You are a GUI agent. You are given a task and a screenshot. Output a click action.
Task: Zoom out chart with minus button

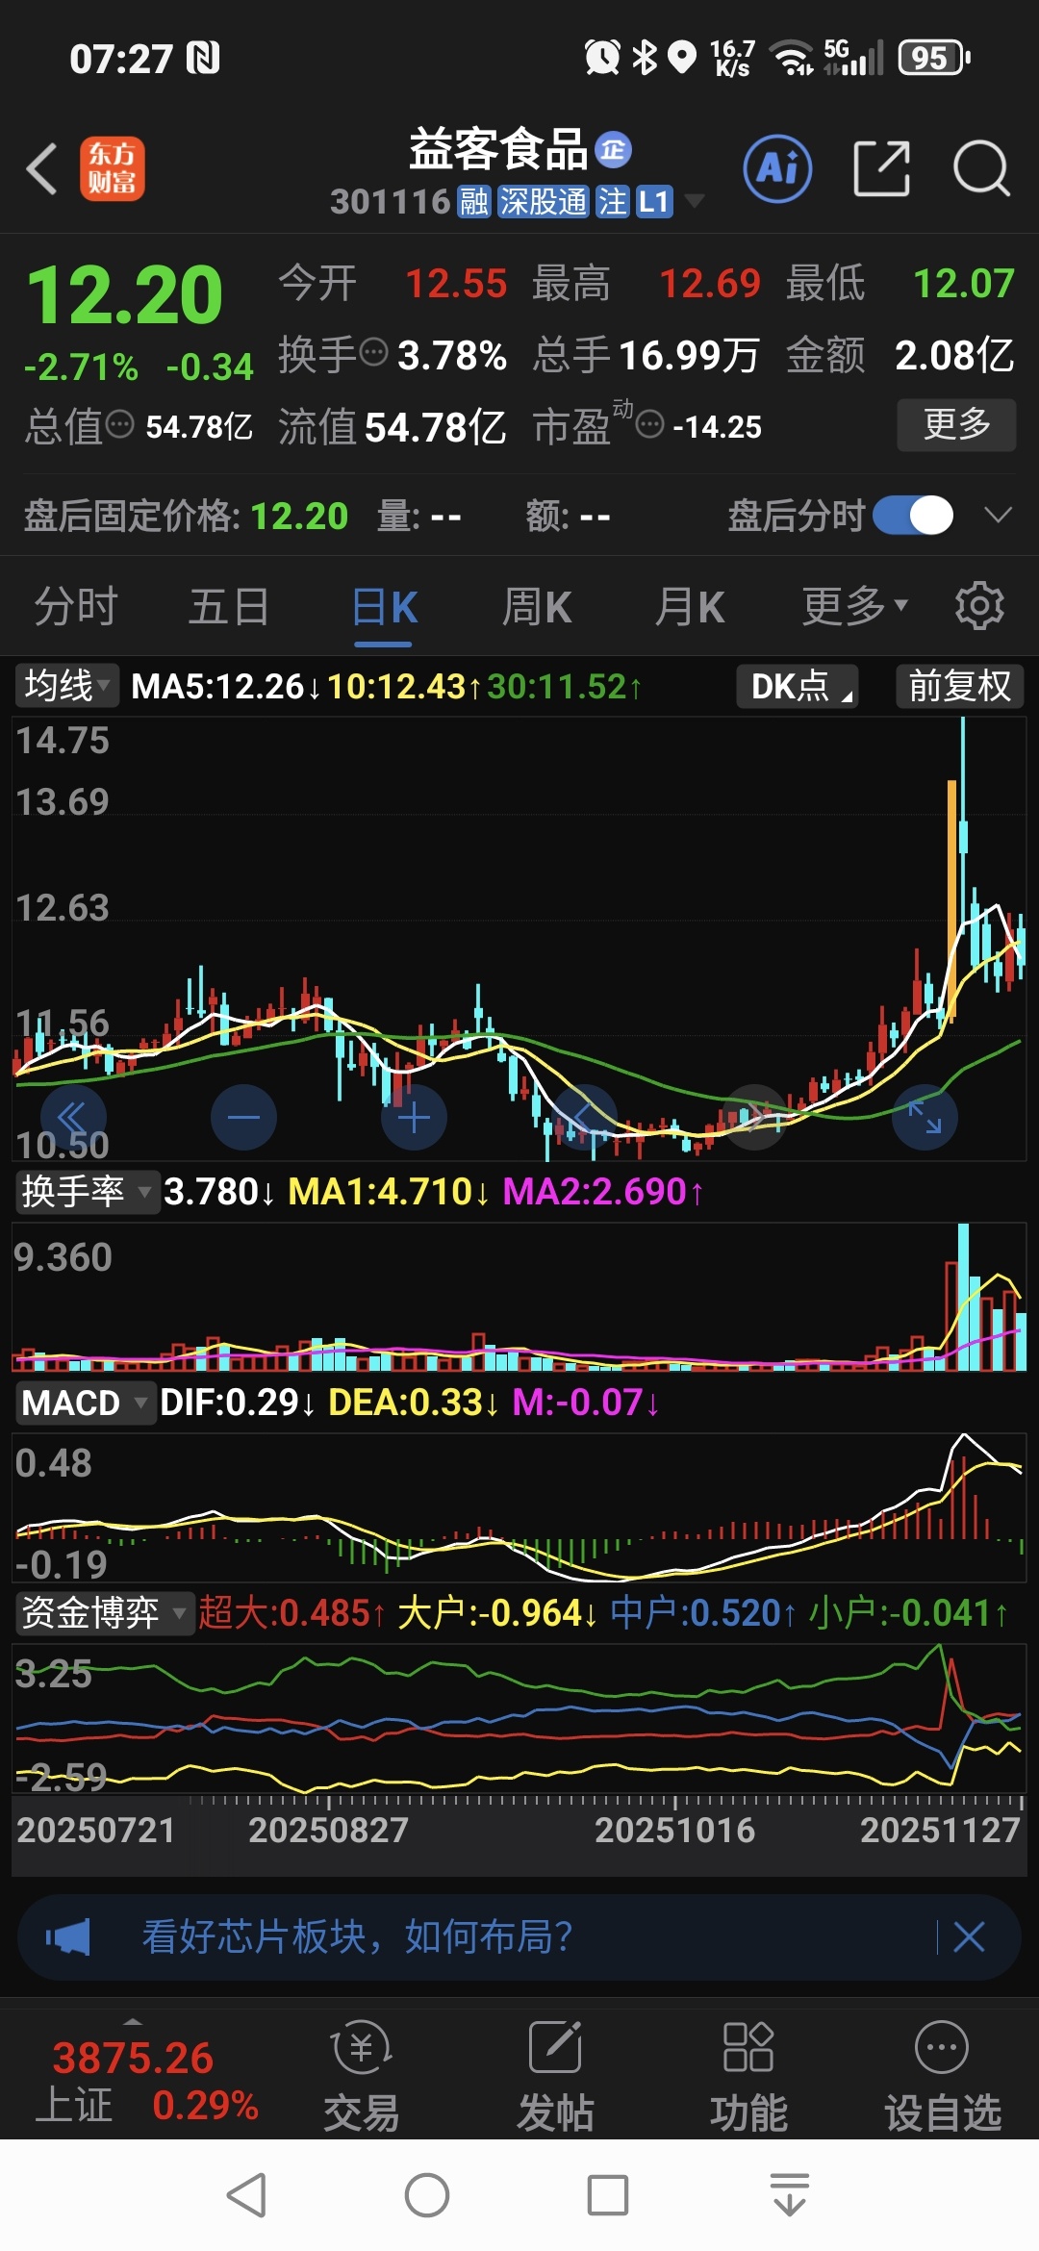243,1118
